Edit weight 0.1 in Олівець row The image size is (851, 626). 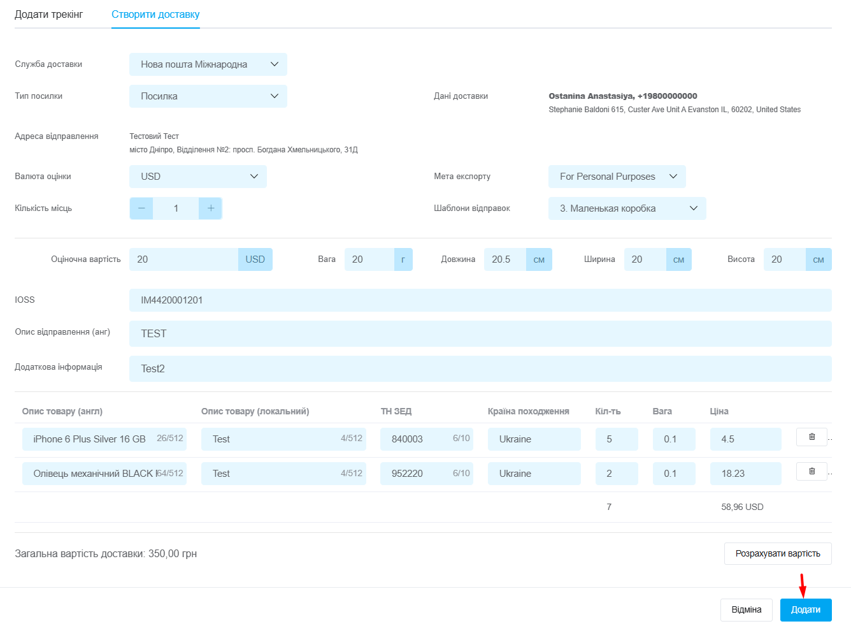pyautogui.click(x=674, y=474)
